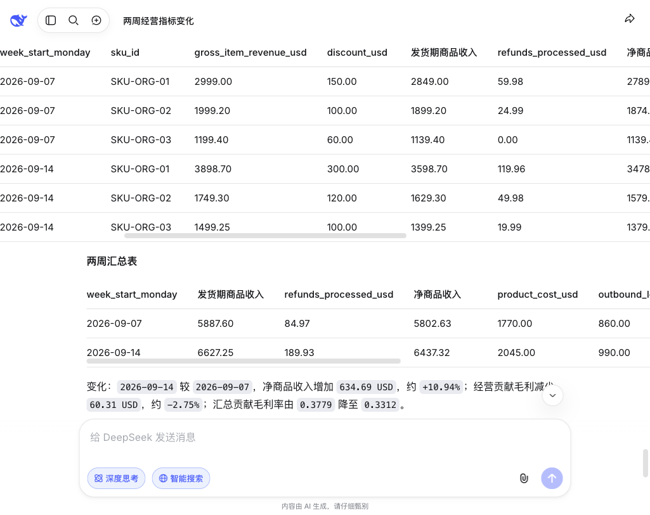Click the product cost value 1770.00

[x=514, y=323]
